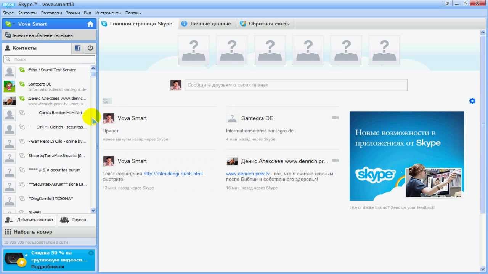
Task: Click the Skype Home icon
Action: point(90,24)
